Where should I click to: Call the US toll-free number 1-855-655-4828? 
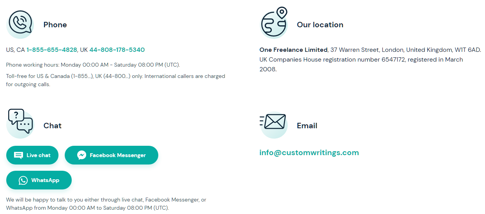pyautogui.click(x=52, y=50)
